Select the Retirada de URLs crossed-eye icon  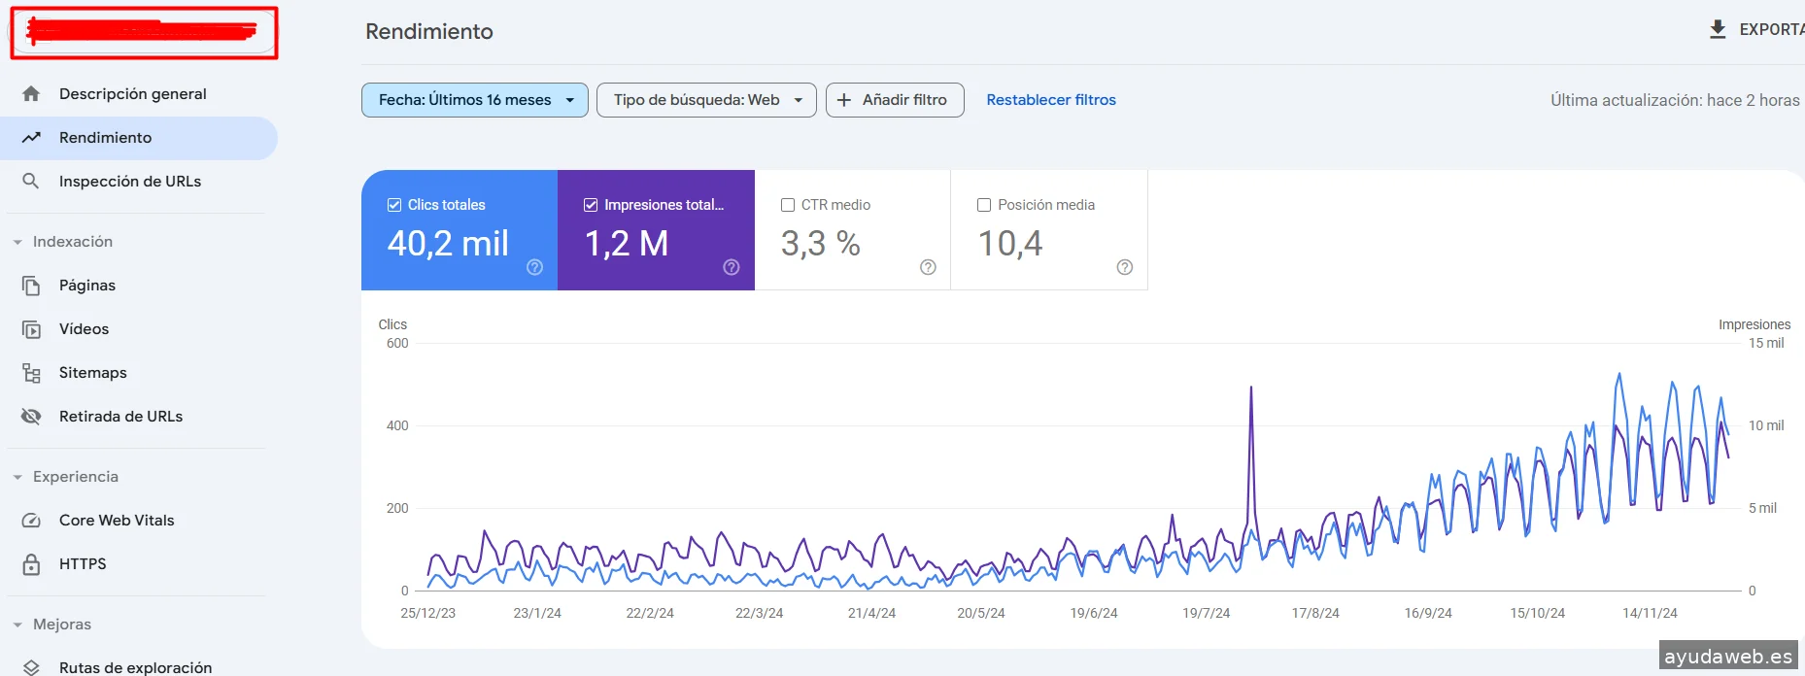[x=31, y=417]
